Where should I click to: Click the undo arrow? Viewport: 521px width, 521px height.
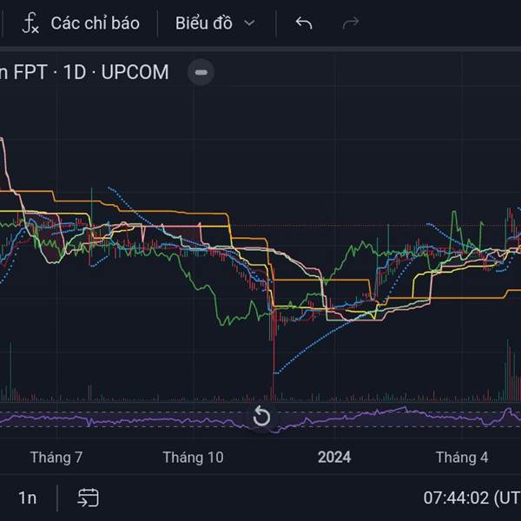[304, 23]
